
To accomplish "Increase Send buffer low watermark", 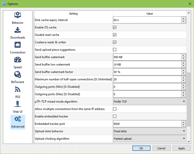I will pyautogui.click(x=183, y=63).
